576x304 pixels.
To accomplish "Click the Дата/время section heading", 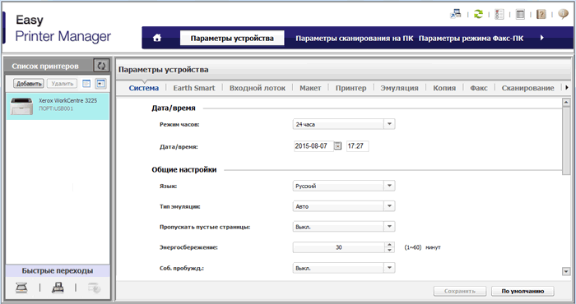I will click(174, 108).
